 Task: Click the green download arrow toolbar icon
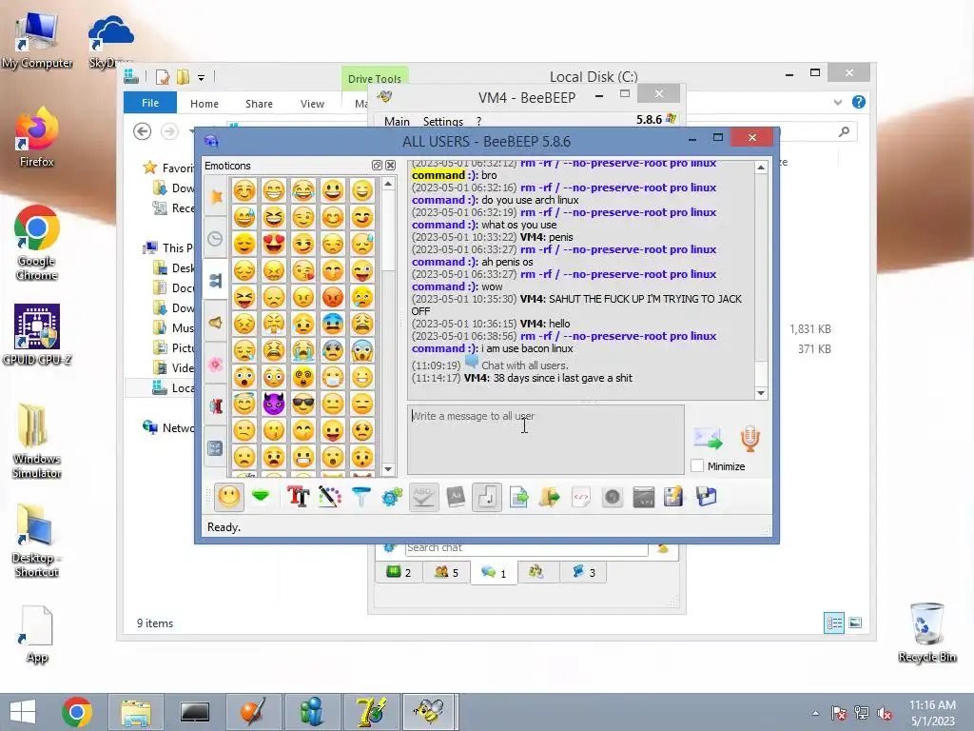[261, 496]
